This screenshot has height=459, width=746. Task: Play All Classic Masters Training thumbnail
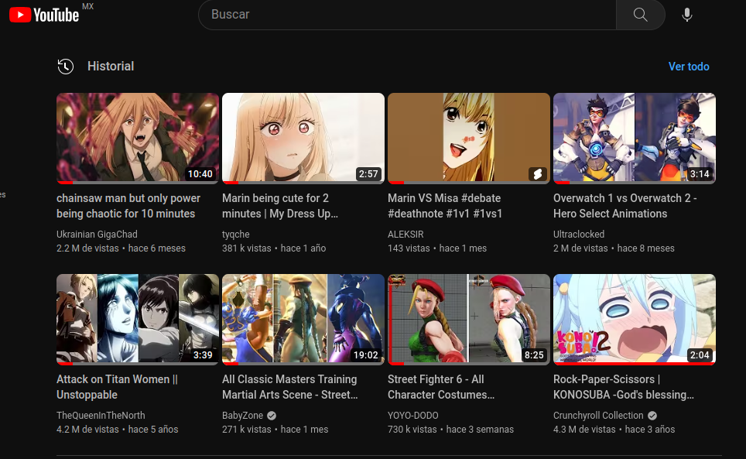click(303, 319)
